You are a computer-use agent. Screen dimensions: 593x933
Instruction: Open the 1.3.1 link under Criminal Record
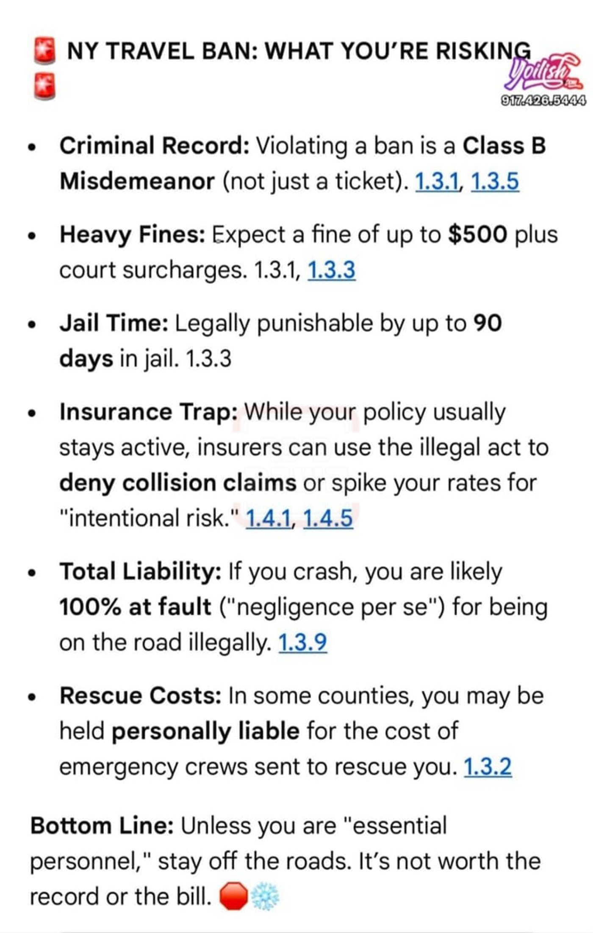(437, 182)
